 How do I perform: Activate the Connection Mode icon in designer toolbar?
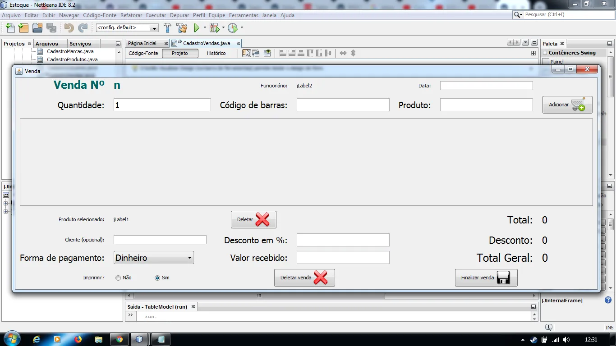pos(256,53)
